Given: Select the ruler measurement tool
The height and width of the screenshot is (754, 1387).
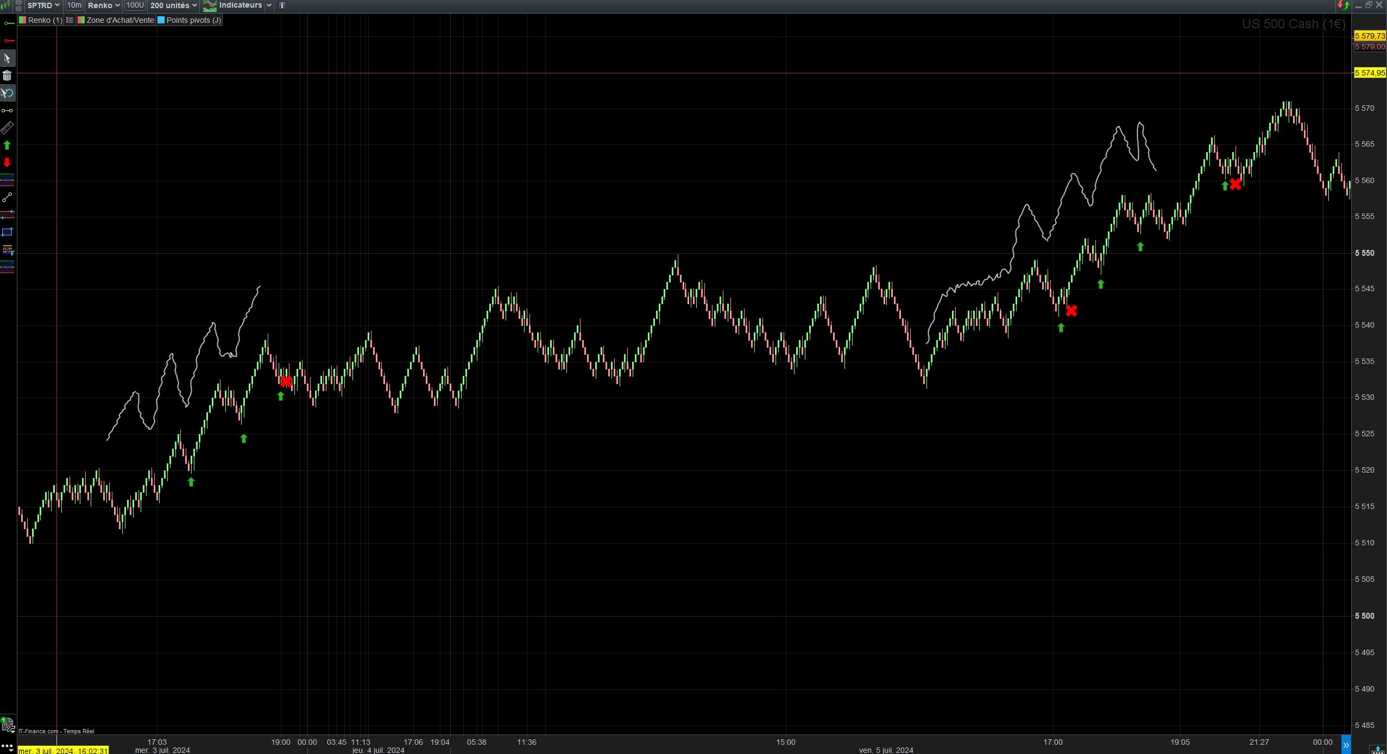Looking at the screenshot, I should 7,128.
